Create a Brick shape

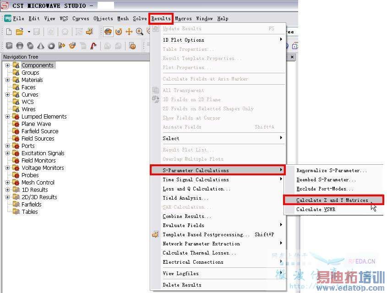[x=9, y=46]
